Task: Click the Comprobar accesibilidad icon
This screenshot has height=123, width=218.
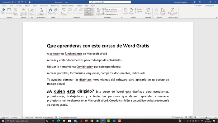Action: click(x=41, y=10)
